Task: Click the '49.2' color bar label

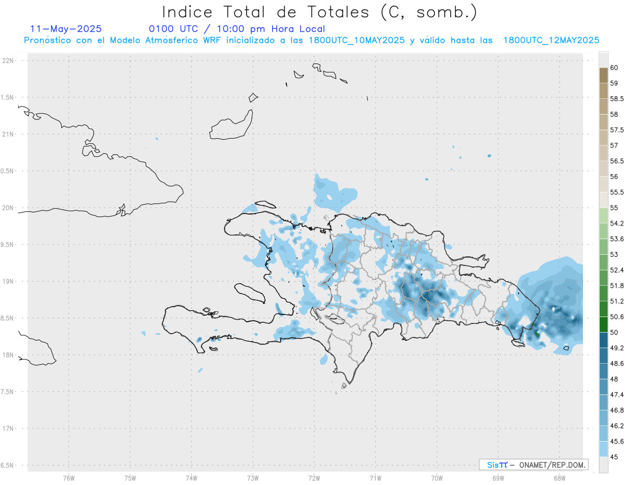Action: tap(616, 347)
